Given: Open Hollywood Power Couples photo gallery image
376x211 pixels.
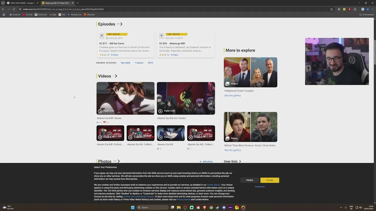Looking at the screenshot, I should [251, 72].
